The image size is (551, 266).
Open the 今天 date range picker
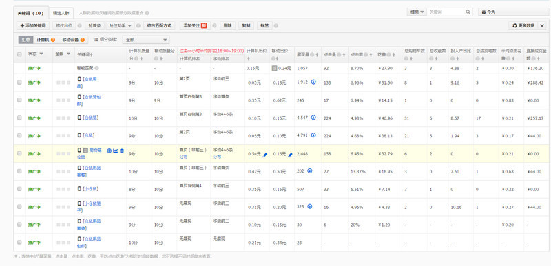click(x=513, y=12)
